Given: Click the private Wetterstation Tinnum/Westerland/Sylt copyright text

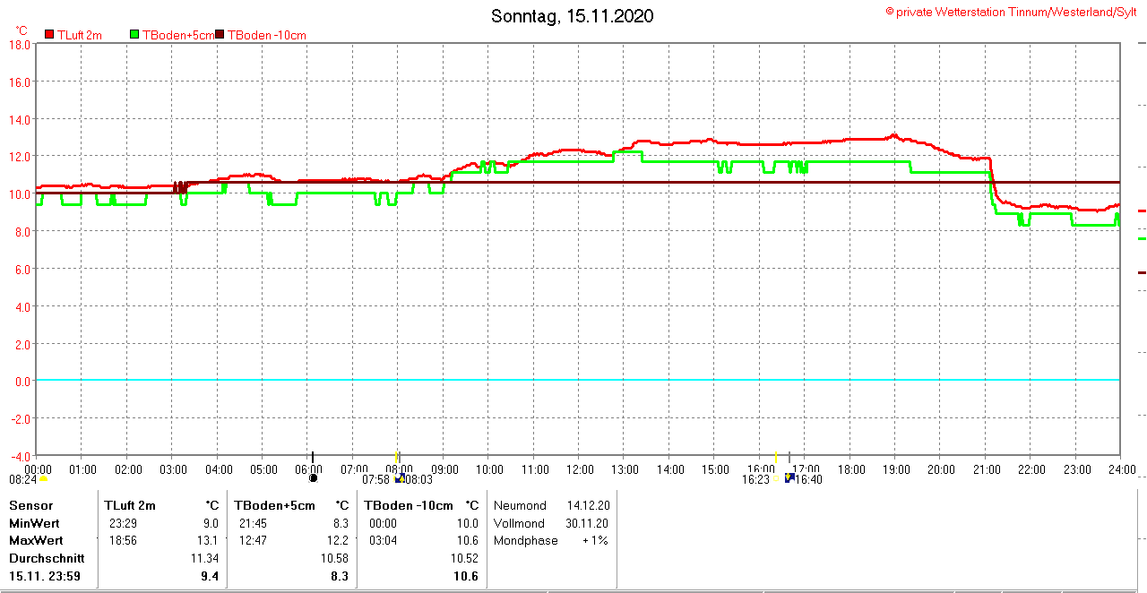Looking at the screenshot, I should 1011,12.
